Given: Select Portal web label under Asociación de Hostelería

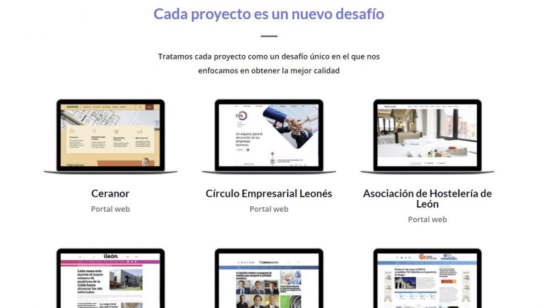Looking at the screenshot, I should click(x=427, y=219).
